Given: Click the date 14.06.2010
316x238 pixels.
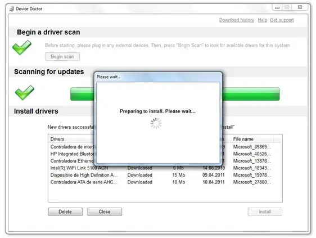Looking at the screenshot, I should click(x=214, y=168).
